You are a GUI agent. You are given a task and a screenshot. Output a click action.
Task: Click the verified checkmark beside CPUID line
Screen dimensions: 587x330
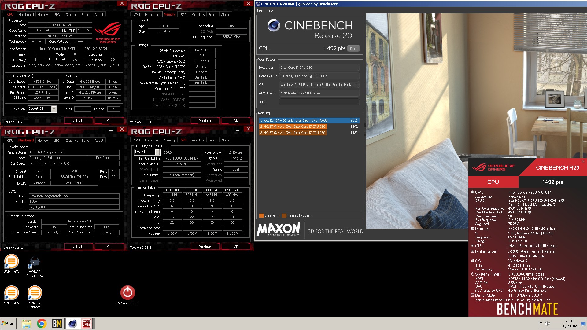click(563, 200)
